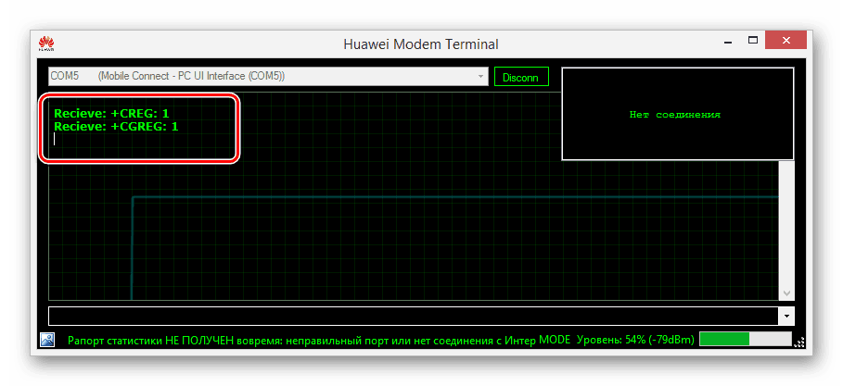Click the picture icon in status bar
Viewport: 843px width, 386px height.
coord(46,340)
